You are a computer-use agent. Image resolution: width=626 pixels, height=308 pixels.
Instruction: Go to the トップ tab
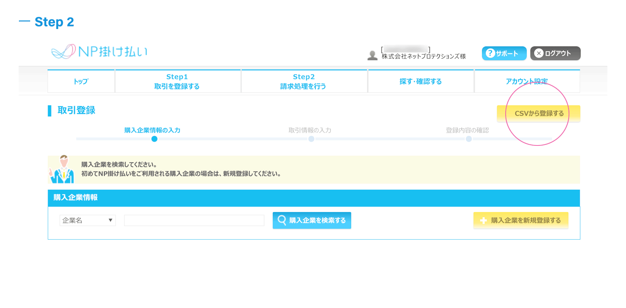coord(81,81)
